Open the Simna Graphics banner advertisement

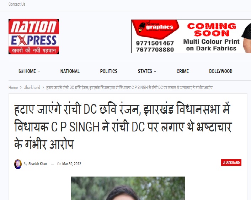click(191, 36)
